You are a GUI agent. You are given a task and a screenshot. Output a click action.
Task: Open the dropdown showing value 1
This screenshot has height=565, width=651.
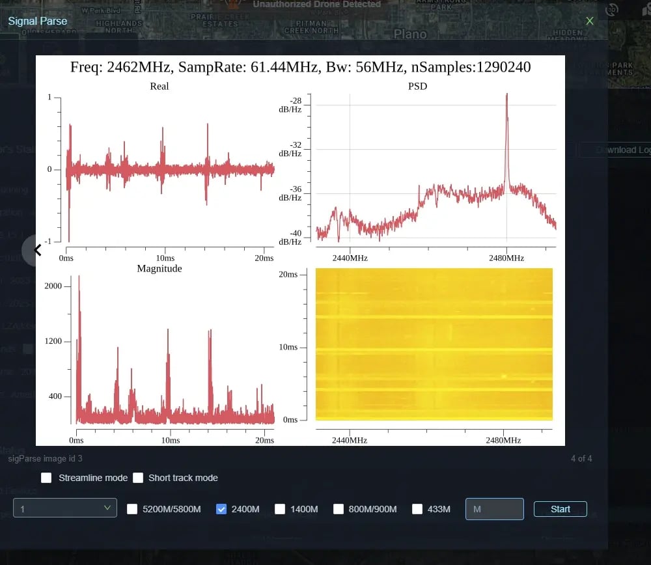tap(65, 508)
